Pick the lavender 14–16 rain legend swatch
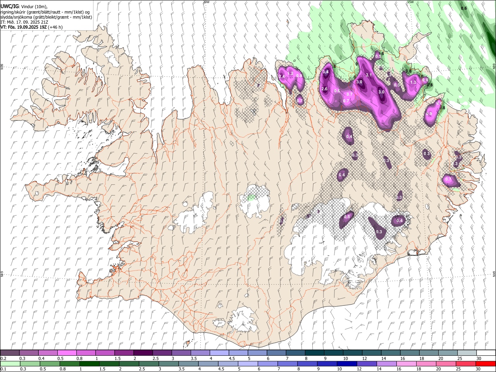Image resolution: width=496 pixels, height=372 pixels. point(386,364)
